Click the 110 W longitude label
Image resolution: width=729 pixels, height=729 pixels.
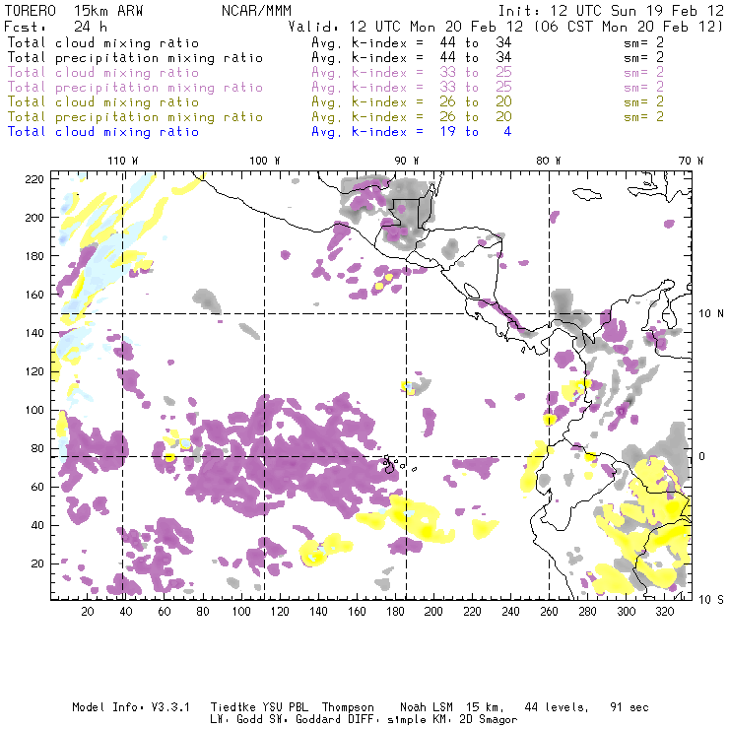tap(121, 160)
